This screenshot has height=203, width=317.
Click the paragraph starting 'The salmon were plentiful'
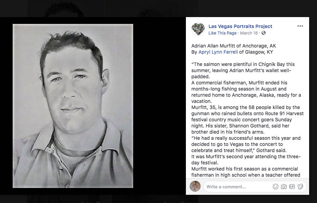243,70
